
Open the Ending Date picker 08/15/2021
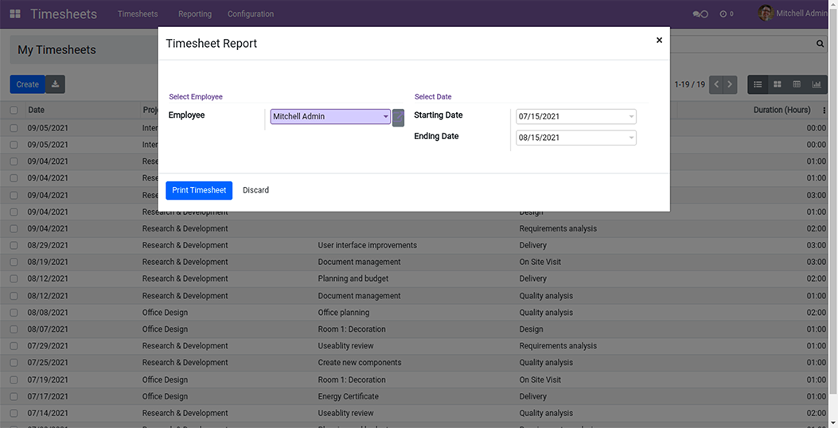[576, 138]
